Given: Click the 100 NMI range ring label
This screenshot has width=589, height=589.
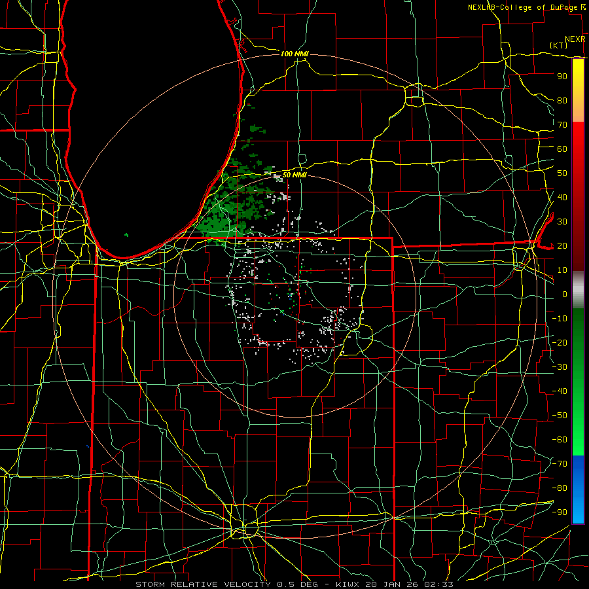Looking at the screenshot, I should pyautogui.click(x=294, y=54).
